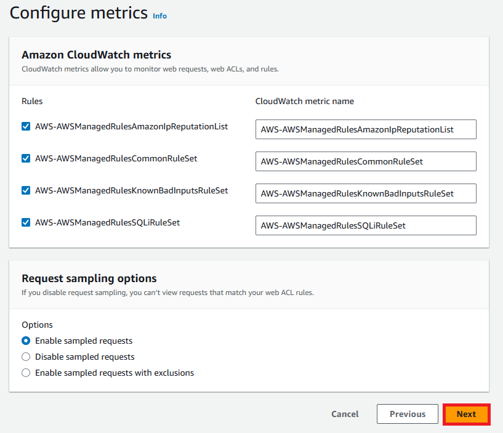Select the Disable sampled requests radio button
Image resolution: width=503 pixels, height=433 pixels.
(26, 357)
